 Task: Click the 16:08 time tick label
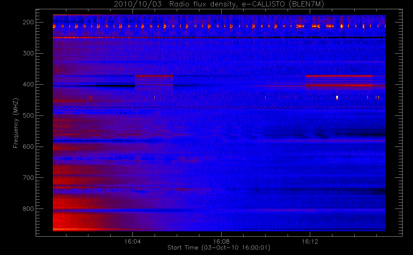pyautogui.click(x=221, y=241)
